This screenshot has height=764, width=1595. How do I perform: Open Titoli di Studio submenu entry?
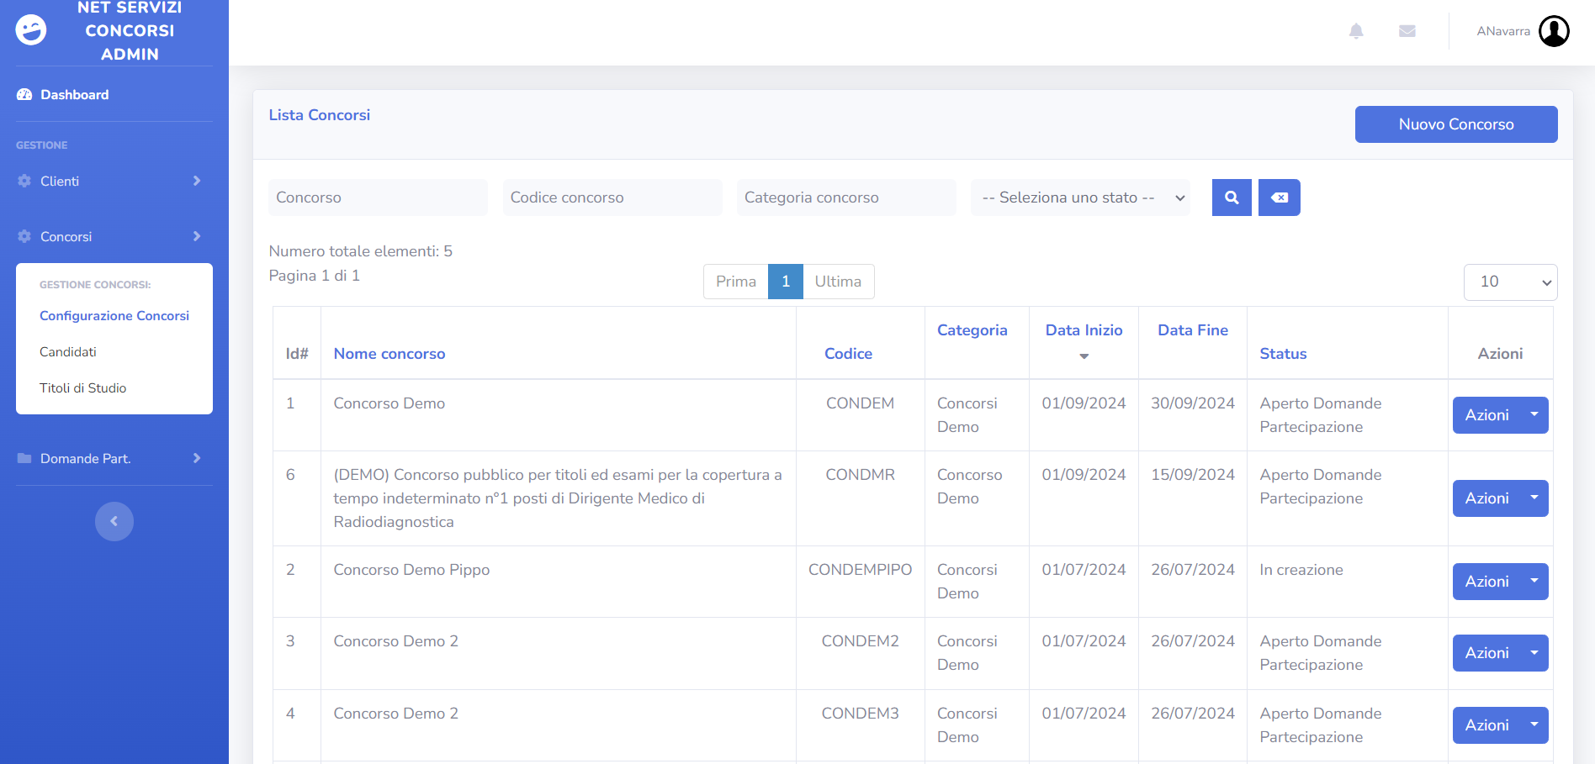click(82, 388)
